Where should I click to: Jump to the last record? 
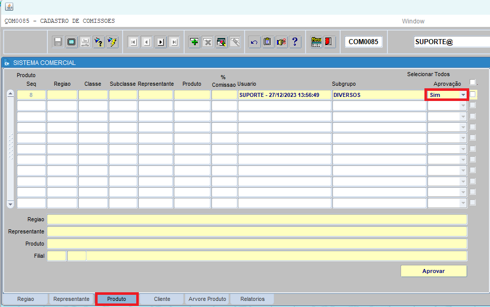tap(174, 42)
